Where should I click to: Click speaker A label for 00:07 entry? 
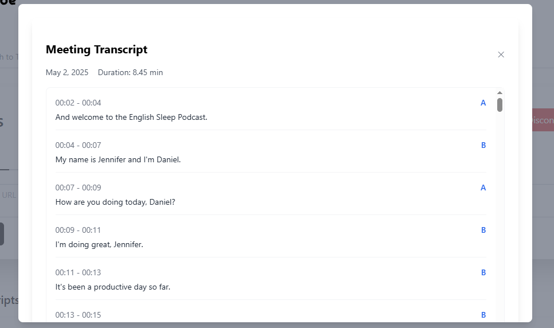483,188
